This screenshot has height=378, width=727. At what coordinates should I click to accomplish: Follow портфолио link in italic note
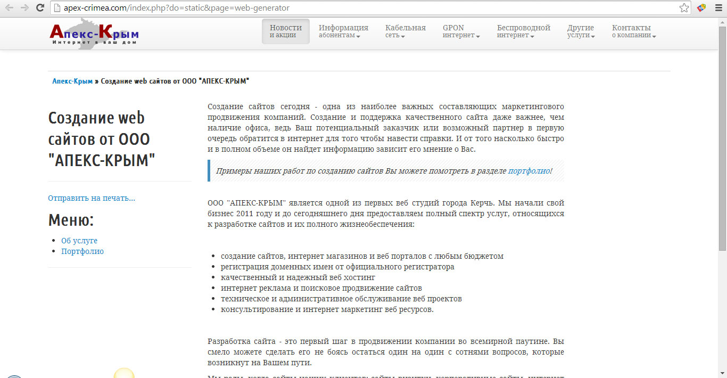[x=529, y=171]
